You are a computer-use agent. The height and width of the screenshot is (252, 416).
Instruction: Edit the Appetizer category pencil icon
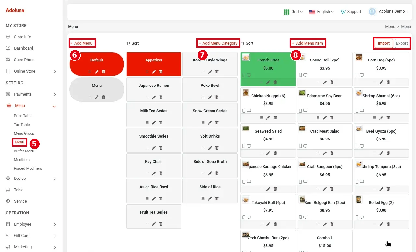click(x=154, y=72)
